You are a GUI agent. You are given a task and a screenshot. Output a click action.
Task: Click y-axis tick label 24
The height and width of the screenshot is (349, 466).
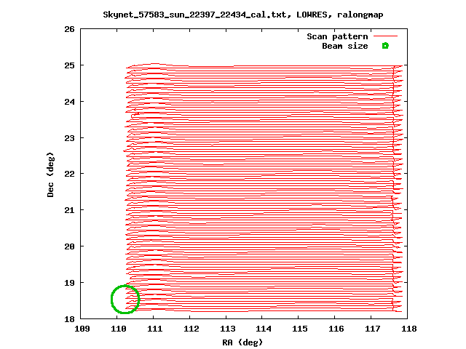point(69,102)
